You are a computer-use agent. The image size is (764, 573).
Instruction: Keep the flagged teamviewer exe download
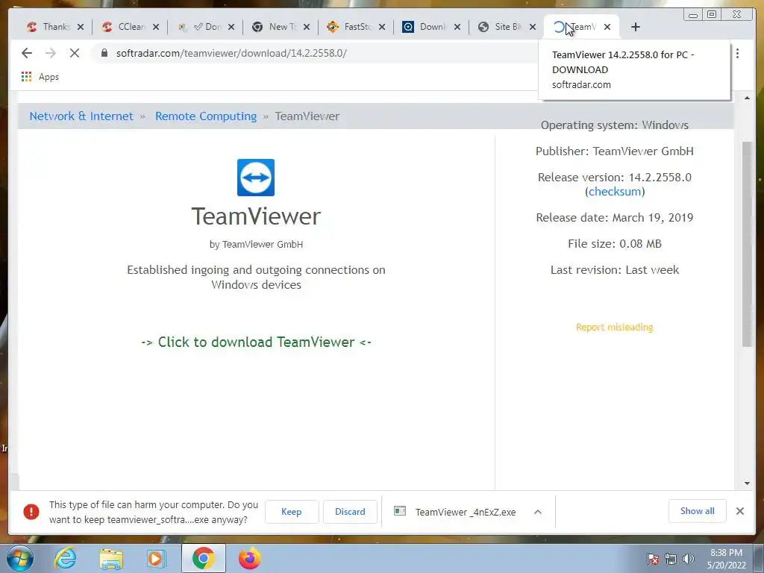click(x=292, y=512)
